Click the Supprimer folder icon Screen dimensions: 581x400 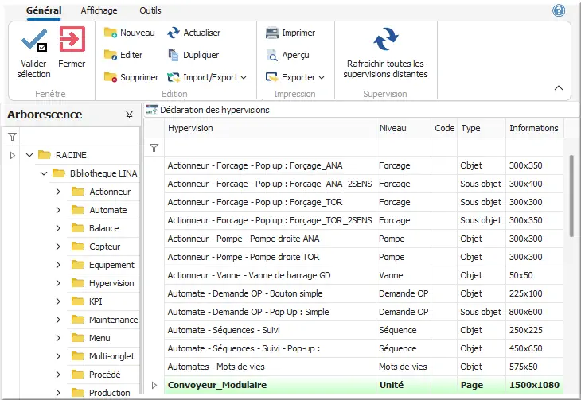pyautogui.click(x=111, y=77)
